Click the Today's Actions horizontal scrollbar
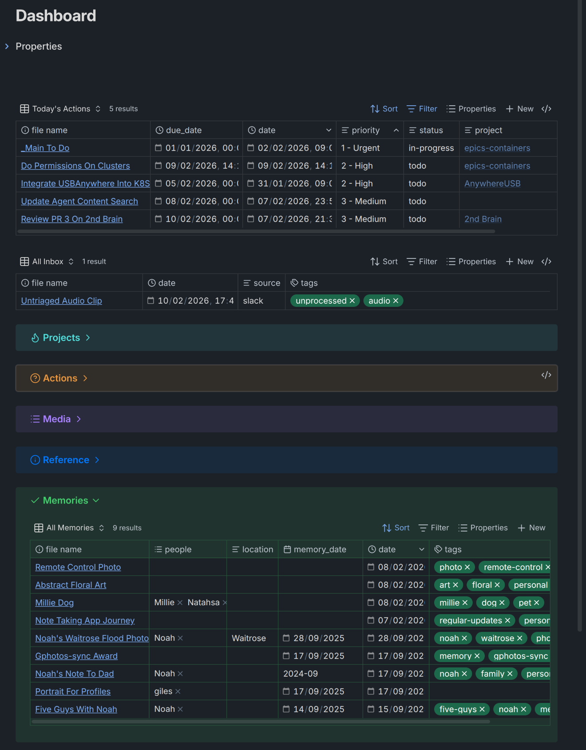The height and width of the screenshot is (750, 586). point(256,231)
